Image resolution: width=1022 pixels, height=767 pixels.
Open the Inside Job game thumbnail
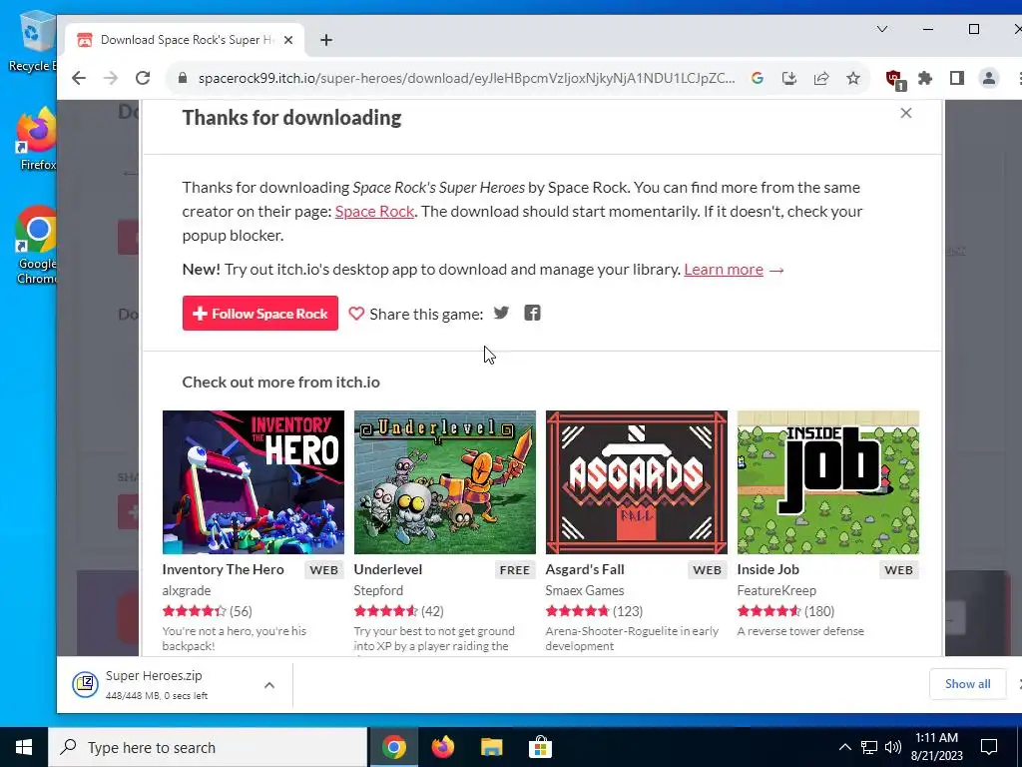coord(827,482)
